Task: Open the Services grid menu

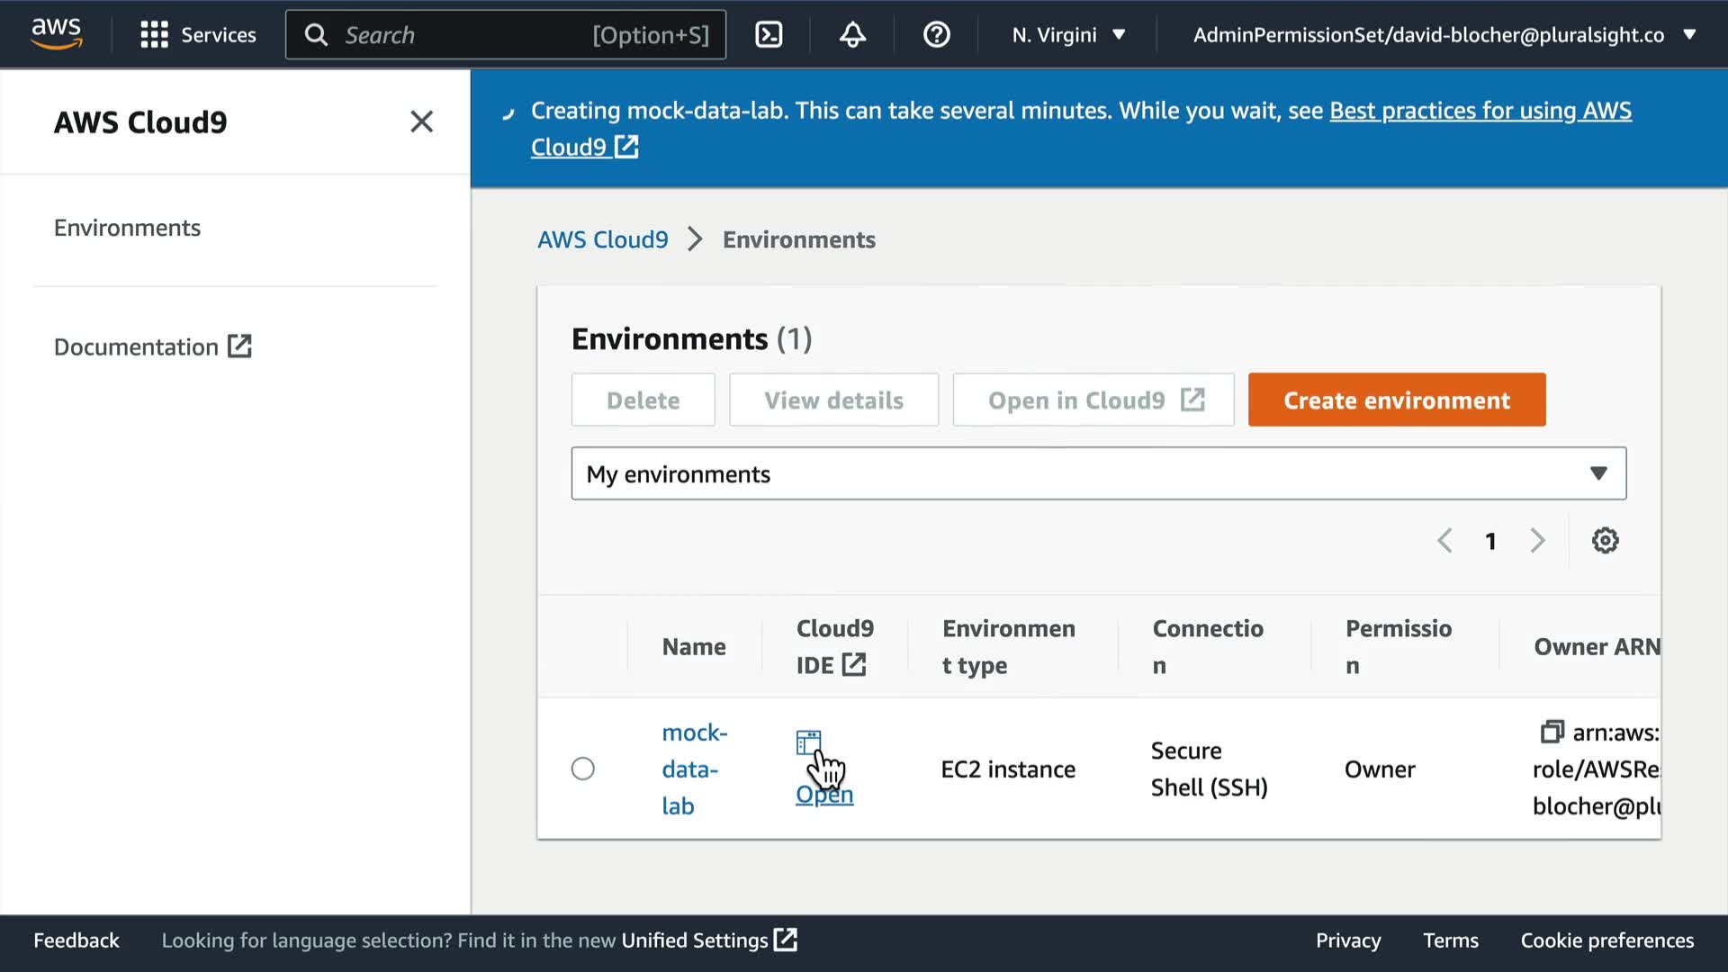Action: pyautogui.click(x=198, y=34)
